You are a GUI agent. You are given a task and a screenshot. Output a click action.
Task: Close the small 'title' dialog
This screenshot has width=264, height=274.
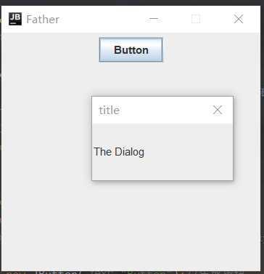218,110
